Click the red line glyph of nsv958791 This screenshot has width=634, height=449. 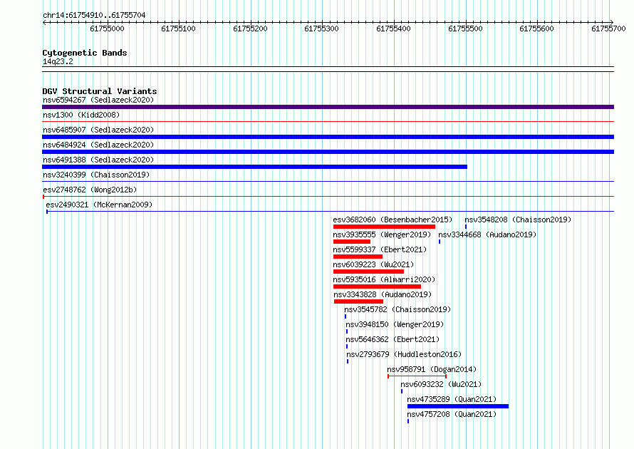click(417, 376)
